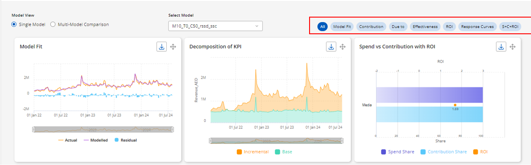Click the ROI 1.69 data point
The width and height of the screenshot is (531, 165).
click(x=455, y=105)
